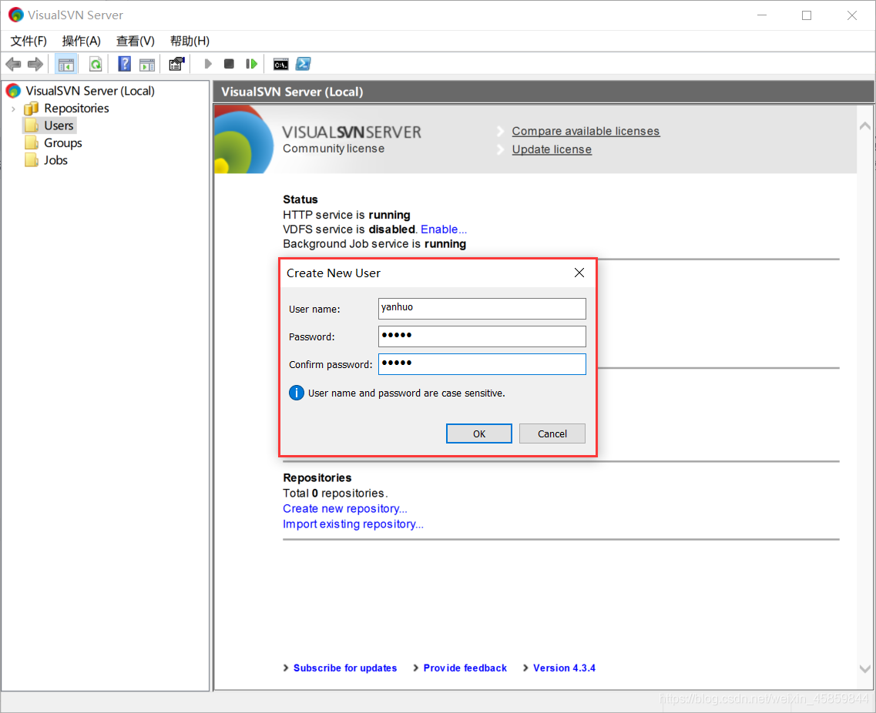Open the Command Prompt toolbar icon
The width and height of the screenshot is (876, 713).
281,64
